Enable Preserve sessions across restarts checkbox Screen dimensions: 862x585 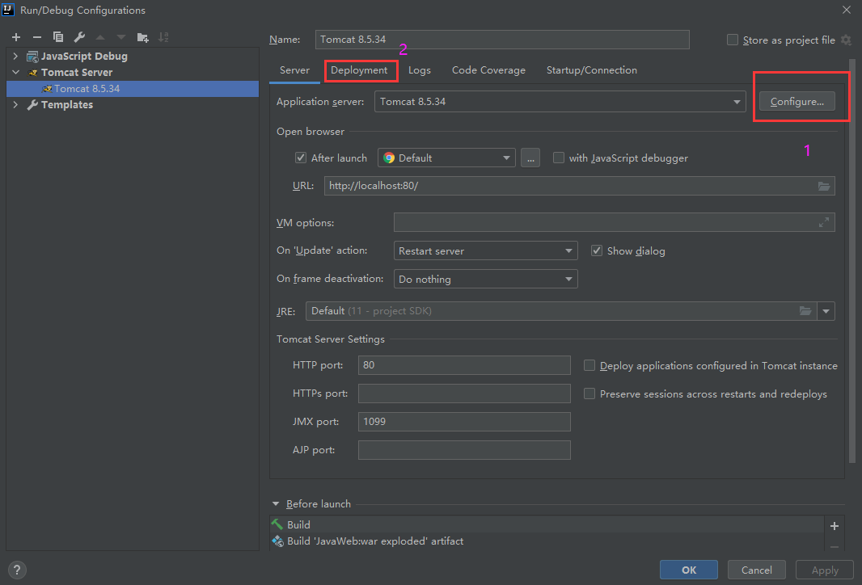coord(589,394)
